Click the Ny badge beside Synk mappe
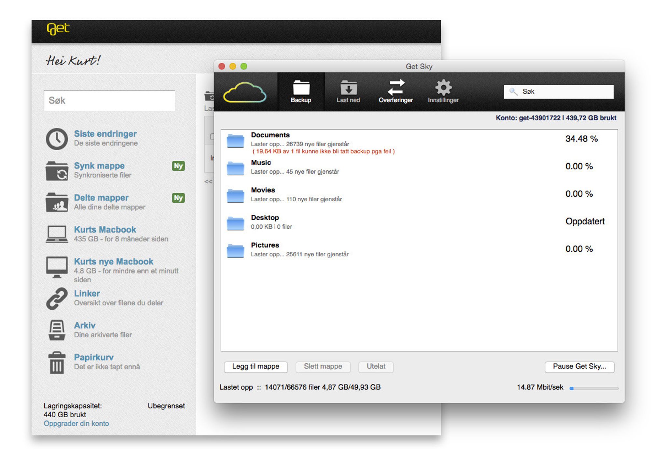The width and height of the screenshot is (651, 456). coord(178,166)
